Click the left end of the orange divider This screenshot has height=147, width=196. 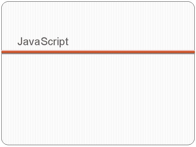(3, 51)
